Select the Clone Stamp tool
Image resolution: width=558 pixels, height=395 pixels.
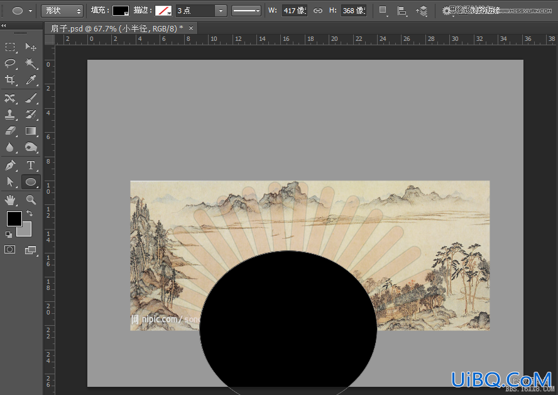coord(10,114)
